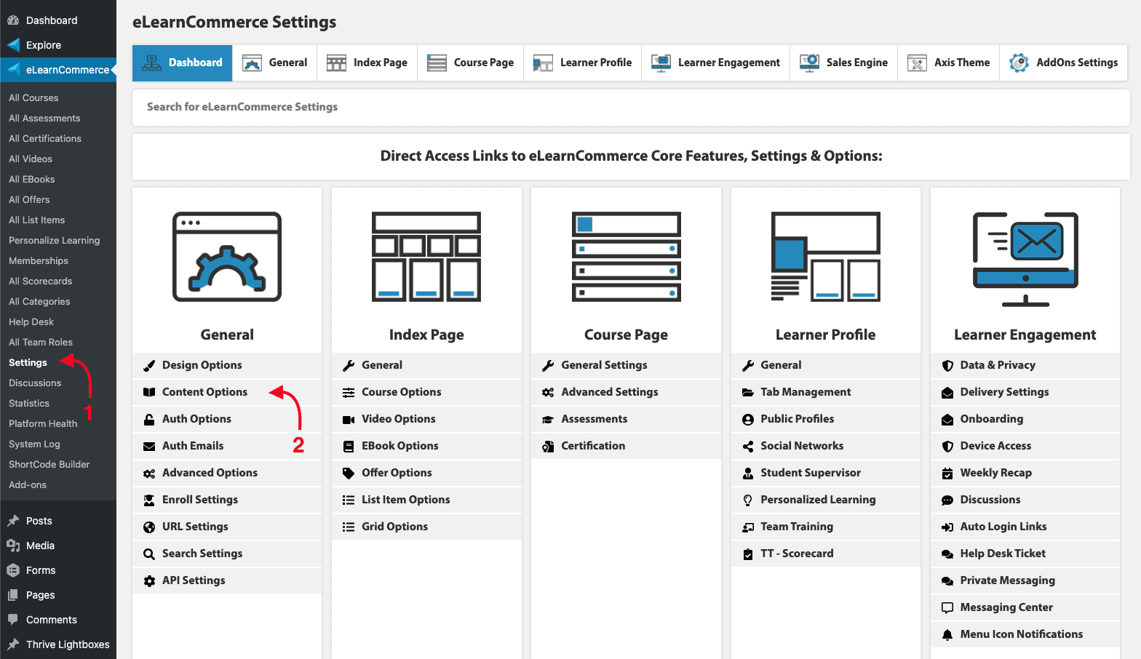The image size is (1141, 659).
Task: Open Platform Health in the sidebar
Action: [x=43, y=423]
